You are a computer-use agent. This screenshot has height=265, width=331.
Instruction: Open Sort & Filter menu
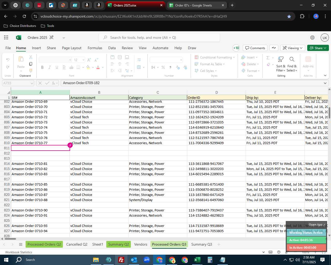coord(281,64)
